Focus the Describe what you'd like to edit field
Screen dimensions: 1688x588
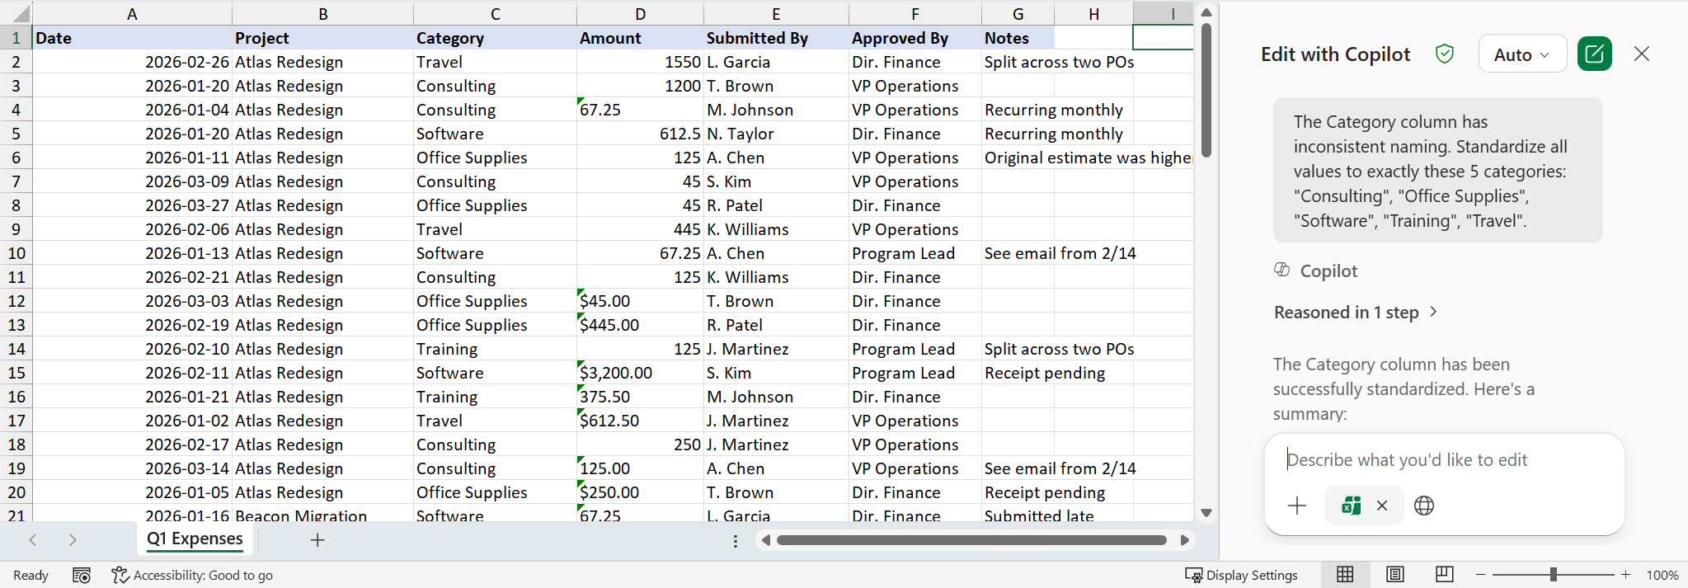1444,460
